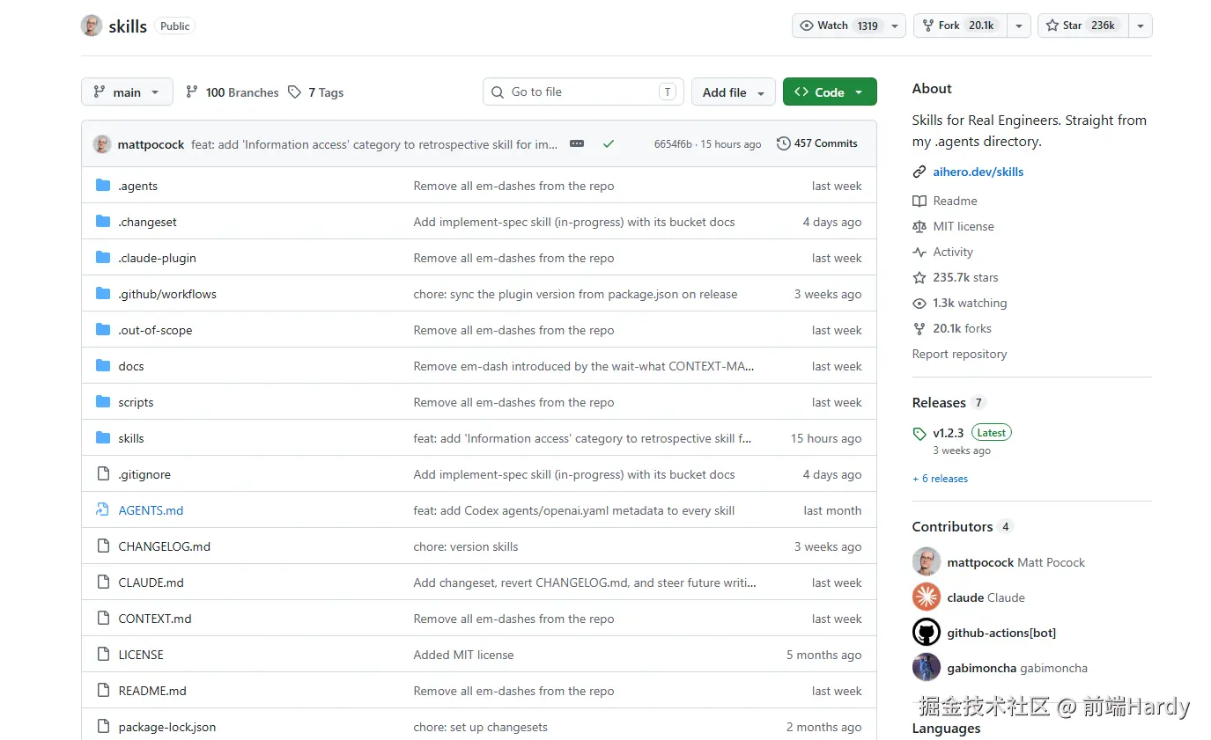Star the skills repository
Viewport: 1211px width, 740px height.
[1083, 26]
